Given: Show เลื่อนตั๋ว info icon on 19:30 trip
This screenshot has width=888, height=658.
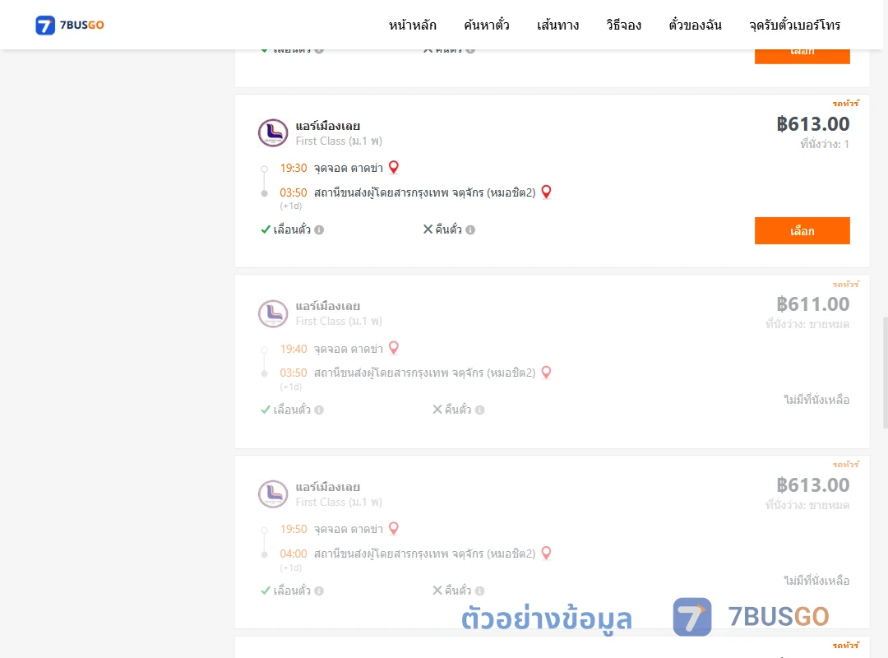Looking at the screenshot, I should pos(319,229).
